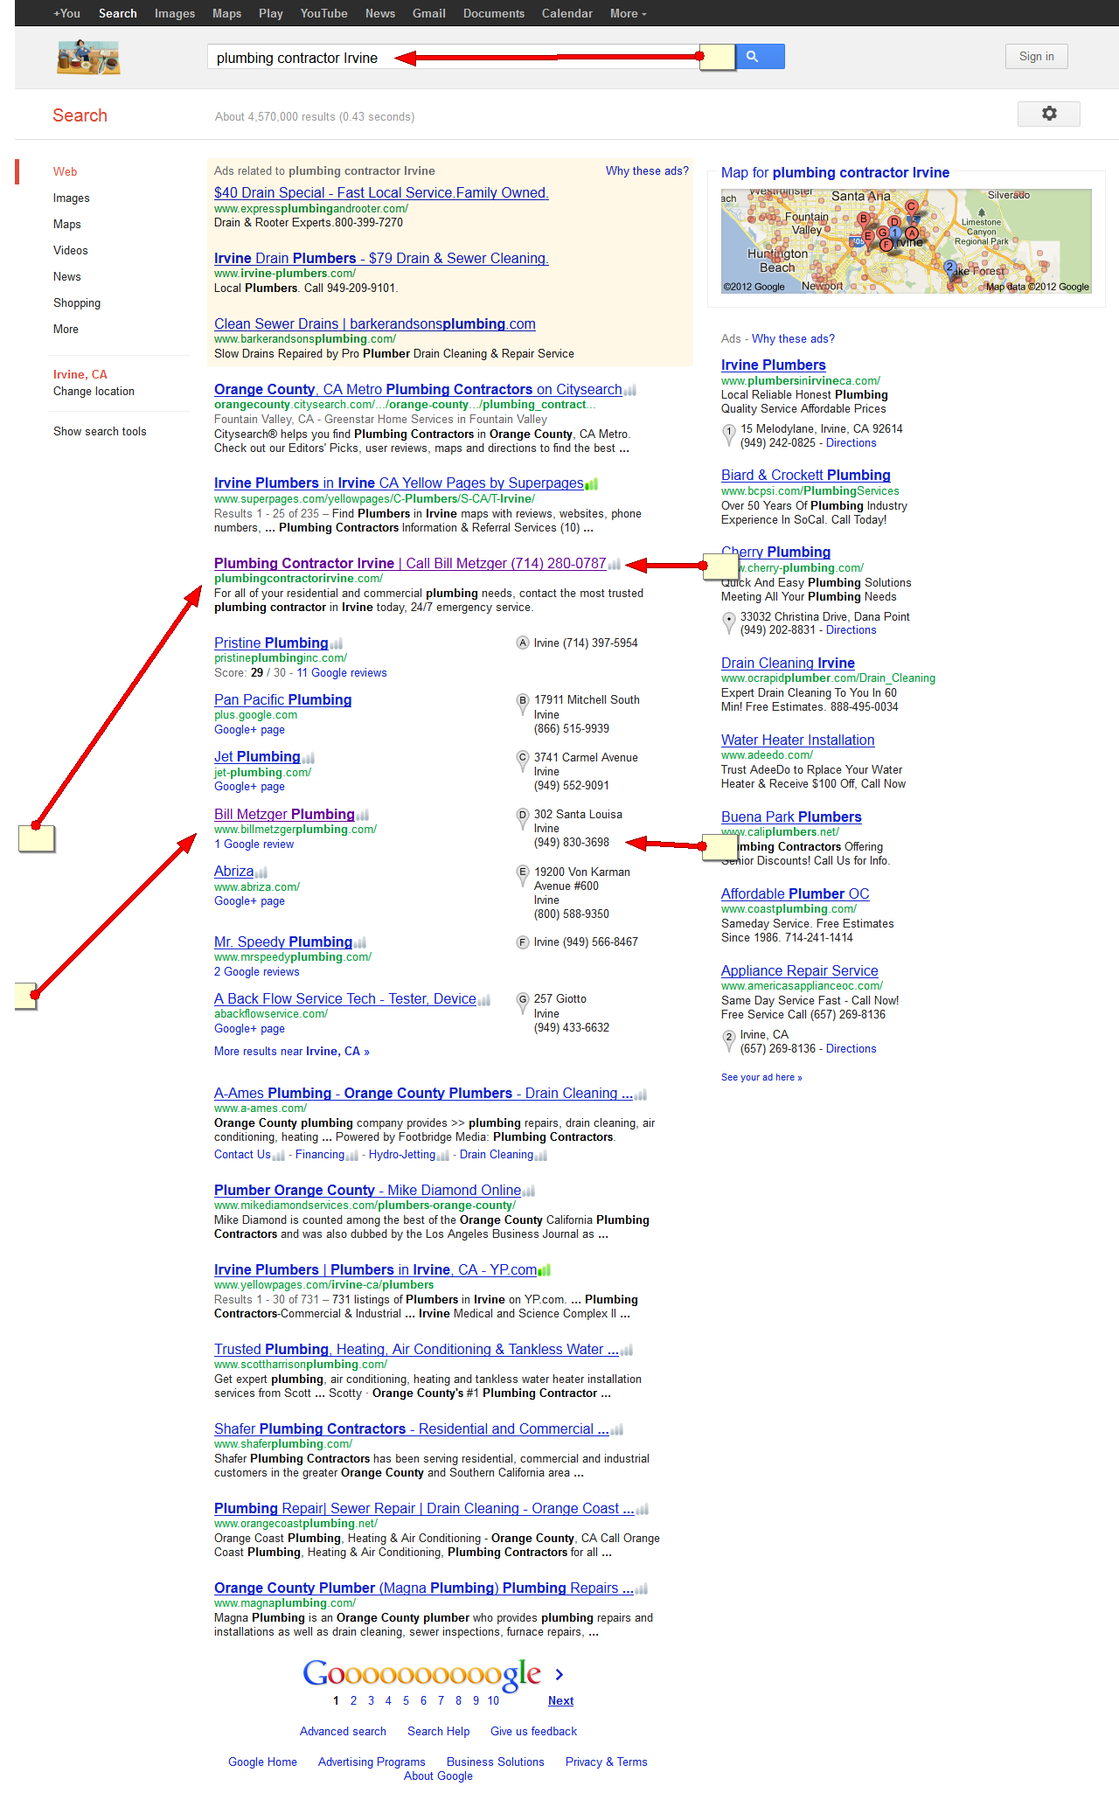Open Map for plumbing contractor Irvine link
Screen dimensions: 1119x1800
pos(835,173)
